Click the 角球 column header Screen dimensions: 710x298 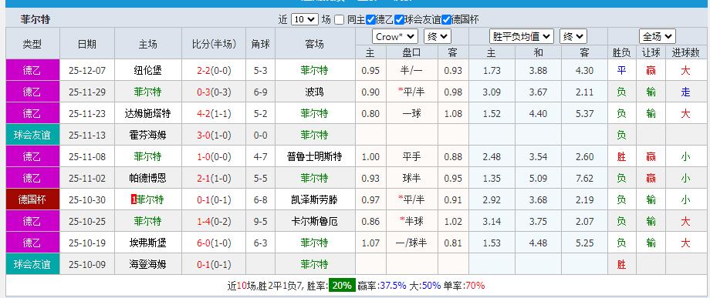pos(260,44)
